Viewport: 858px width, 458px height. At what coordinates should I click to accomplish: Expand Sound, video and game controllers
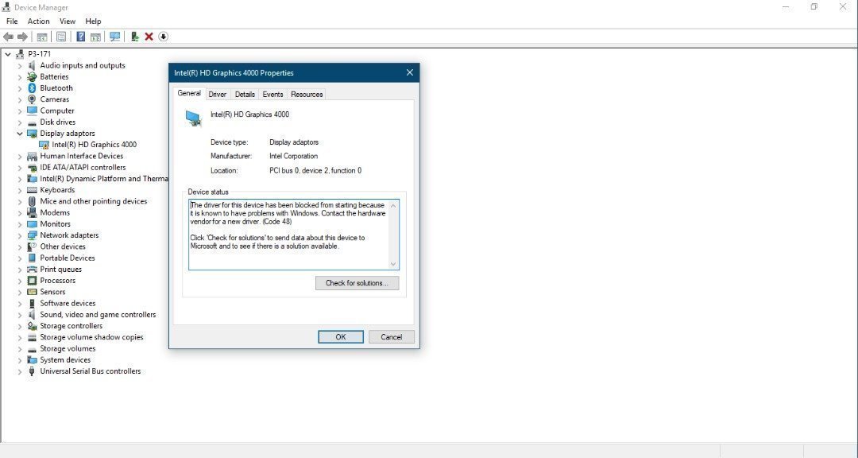[20, 314]
